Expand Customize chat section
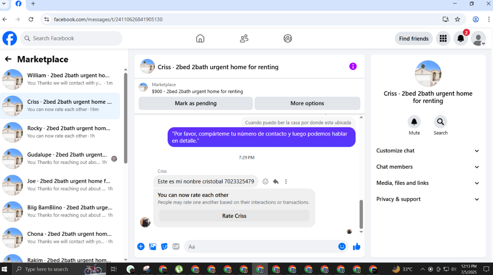This screenshot has height=275, width=493. [x=428, y=151]
